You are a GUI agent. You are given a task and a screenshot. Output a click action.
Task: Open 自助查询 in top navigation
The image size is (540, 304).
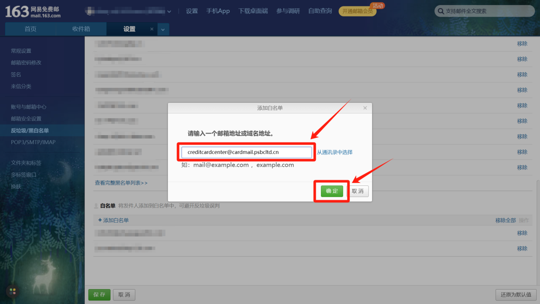[320, 11]
